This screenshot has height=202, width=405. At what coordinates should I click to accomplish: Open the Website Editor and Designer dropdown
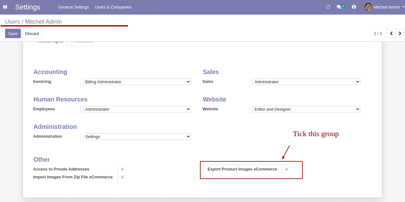tap(307, 109)
